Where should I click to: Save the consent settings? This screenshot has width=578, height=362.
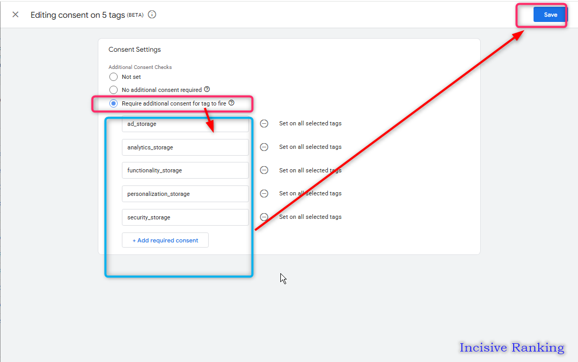[550, 15]
